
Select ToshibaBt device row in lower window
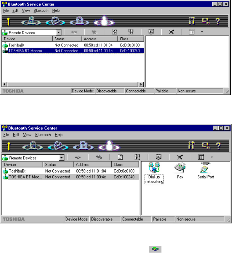click(x=71, y=171)
